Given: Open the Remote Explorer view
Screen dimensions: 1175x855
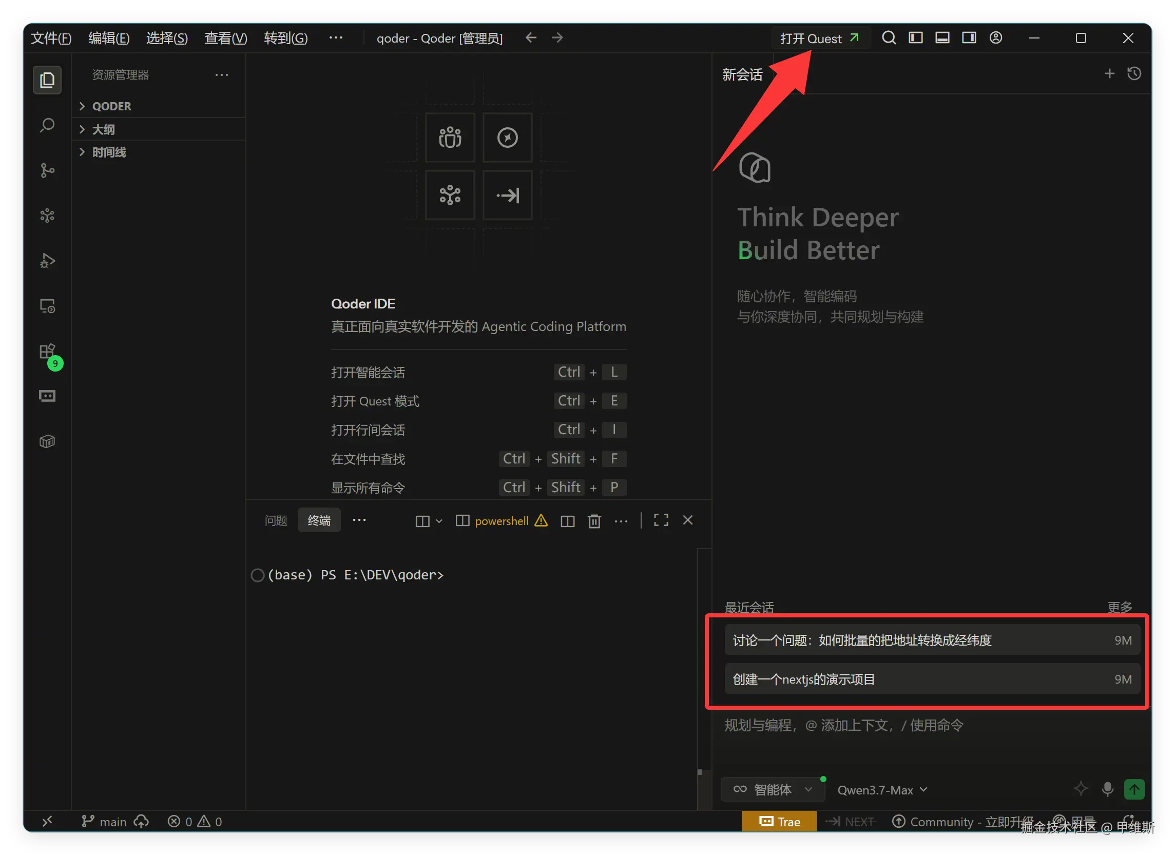Looking at the screenshot, I should pos(47,306).
